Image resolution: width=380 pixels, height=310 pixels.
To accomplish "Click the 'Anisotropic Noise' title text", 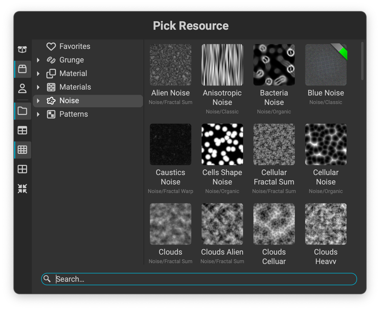I will coord(222,98).
